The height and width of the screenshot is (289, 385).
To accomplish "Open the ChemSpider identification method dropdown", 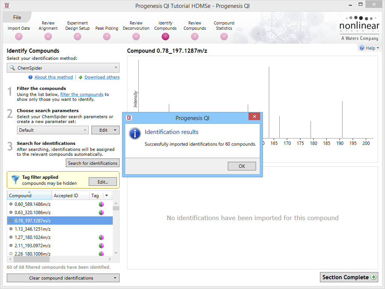I will (x=63, y=68).
